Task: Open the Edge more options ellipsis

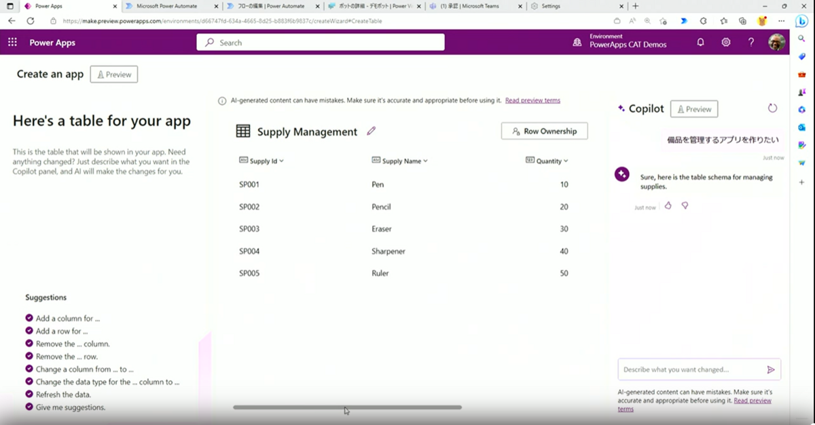Action: 782,21
